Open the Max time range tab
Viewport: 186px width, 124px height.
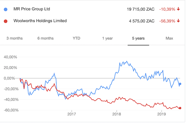coord(169,38)
